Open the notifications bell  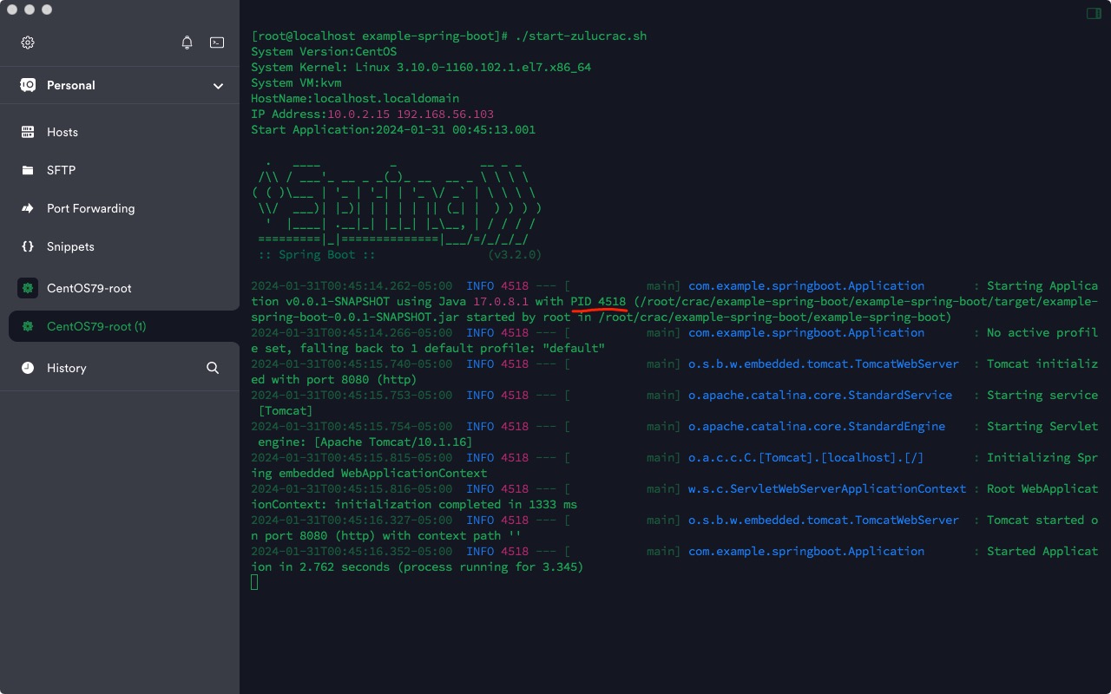pos(187,43)
